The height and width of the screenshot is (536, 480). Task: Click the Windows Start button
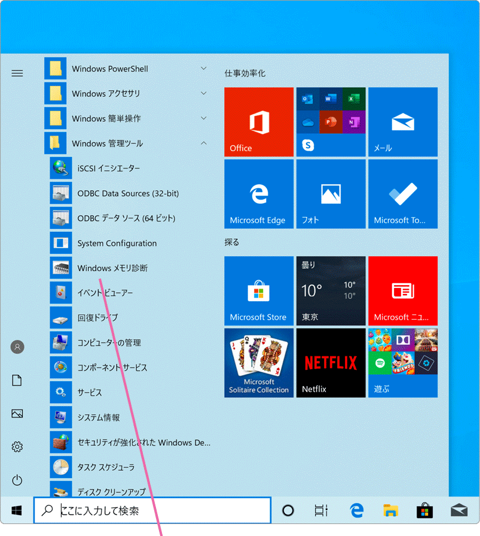tap(17, 510)
